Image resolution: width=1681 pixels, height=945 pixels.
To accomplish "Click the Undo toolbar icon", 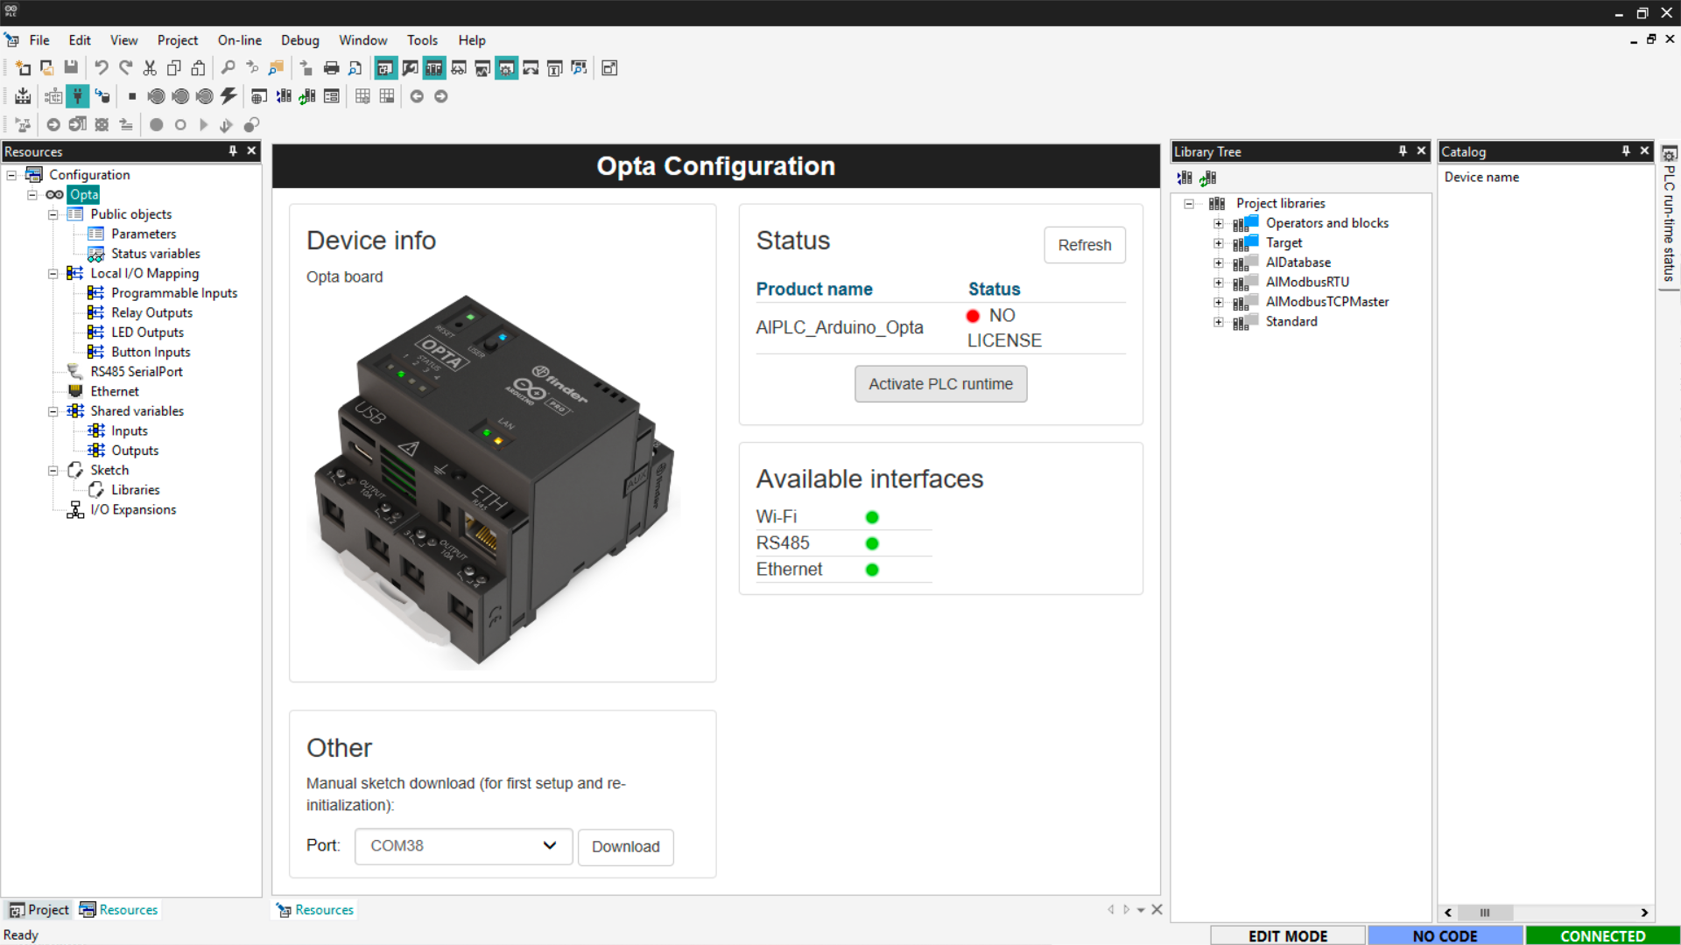I will (102, 68).
